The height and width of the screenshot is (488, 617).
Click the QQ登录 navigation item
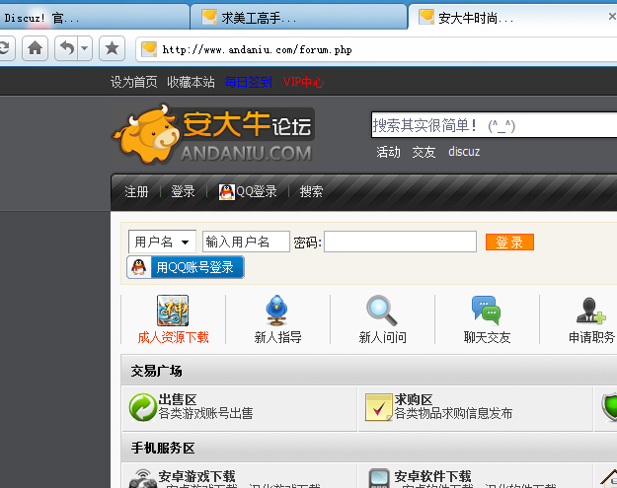[x=248, y=191]
